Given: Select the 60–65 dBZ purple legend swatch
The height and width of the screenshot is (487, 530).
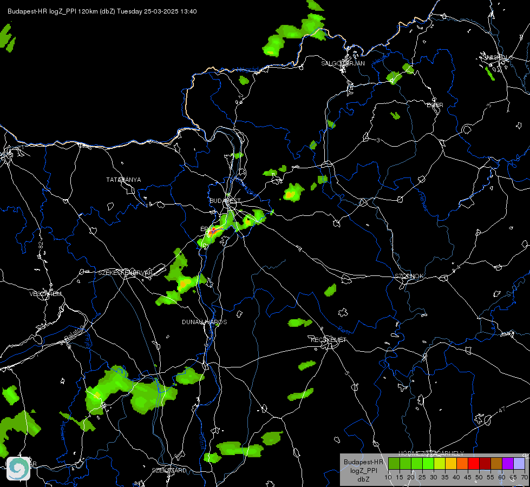Looking at the screenshot, I should (x=508, y=463).
